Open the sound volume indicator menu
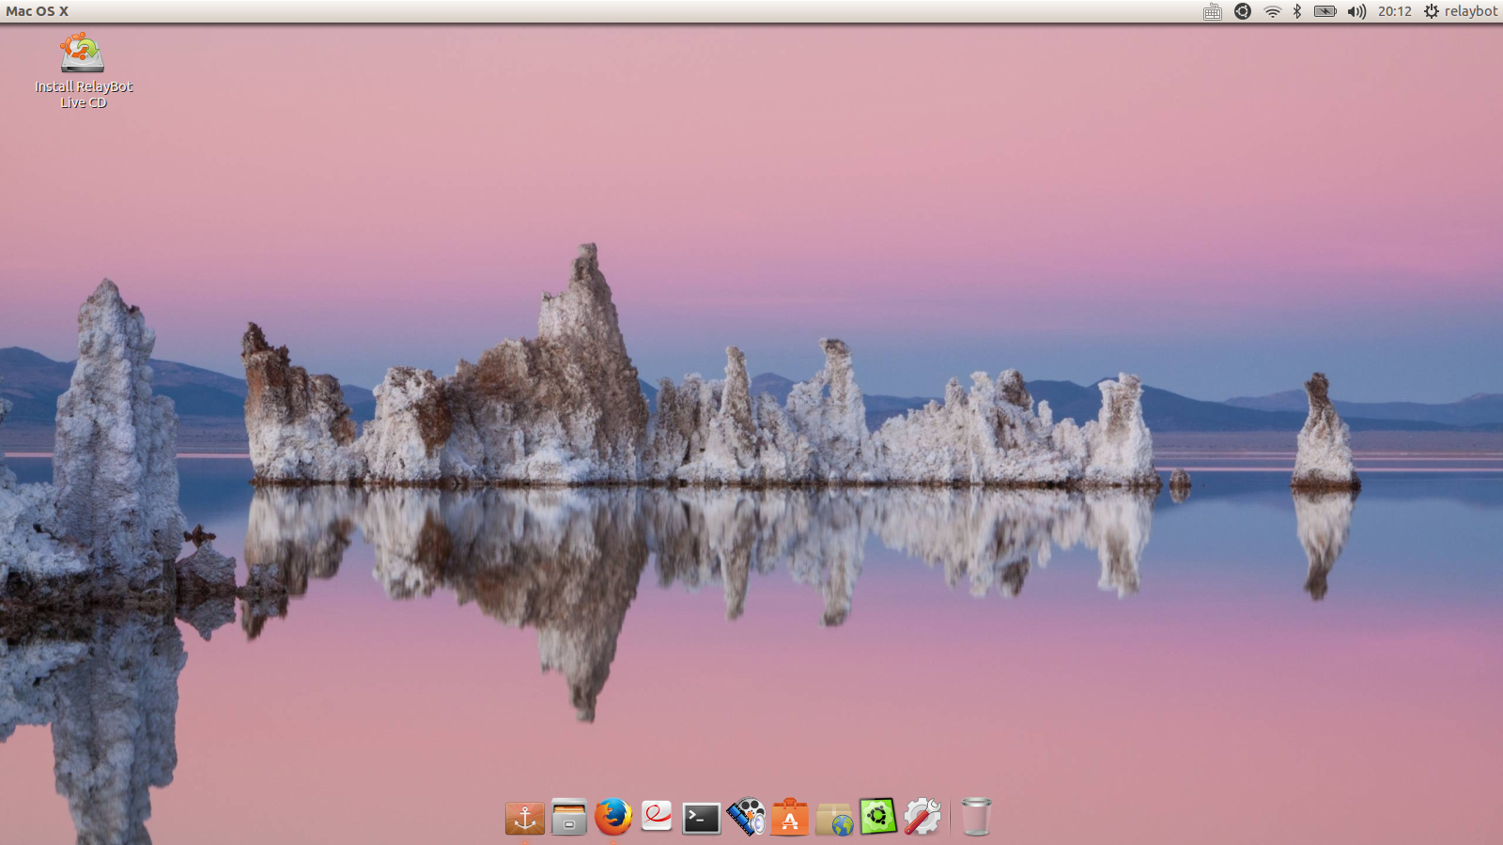1503x845 pixels. pos(1356,11)
